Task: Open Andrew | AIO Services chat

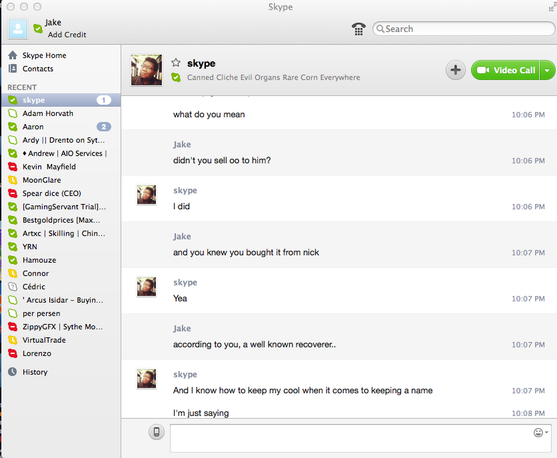Action: 61,153
